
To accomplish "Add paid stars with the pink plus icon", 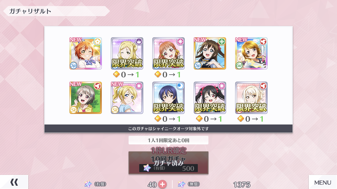I will (x=162, y=184).
